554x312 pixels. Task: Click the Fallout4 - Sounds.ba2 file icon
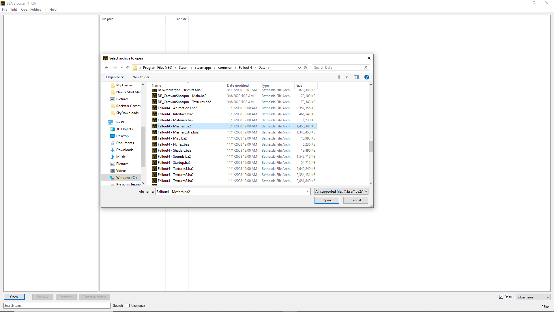[154, 157]
